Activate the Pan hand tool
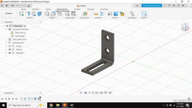This screenshot has height=108, width=192. tap(89, 93)
